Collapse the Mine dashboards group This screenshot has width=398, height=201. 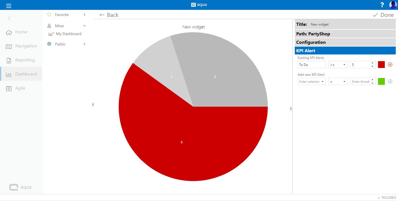pyautogui.click(x=84, y=26)
